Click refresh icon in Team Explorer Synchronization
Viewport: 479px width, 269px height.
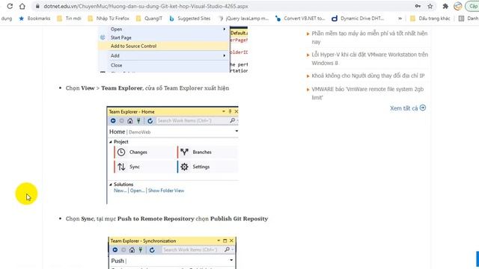(152, 250)
